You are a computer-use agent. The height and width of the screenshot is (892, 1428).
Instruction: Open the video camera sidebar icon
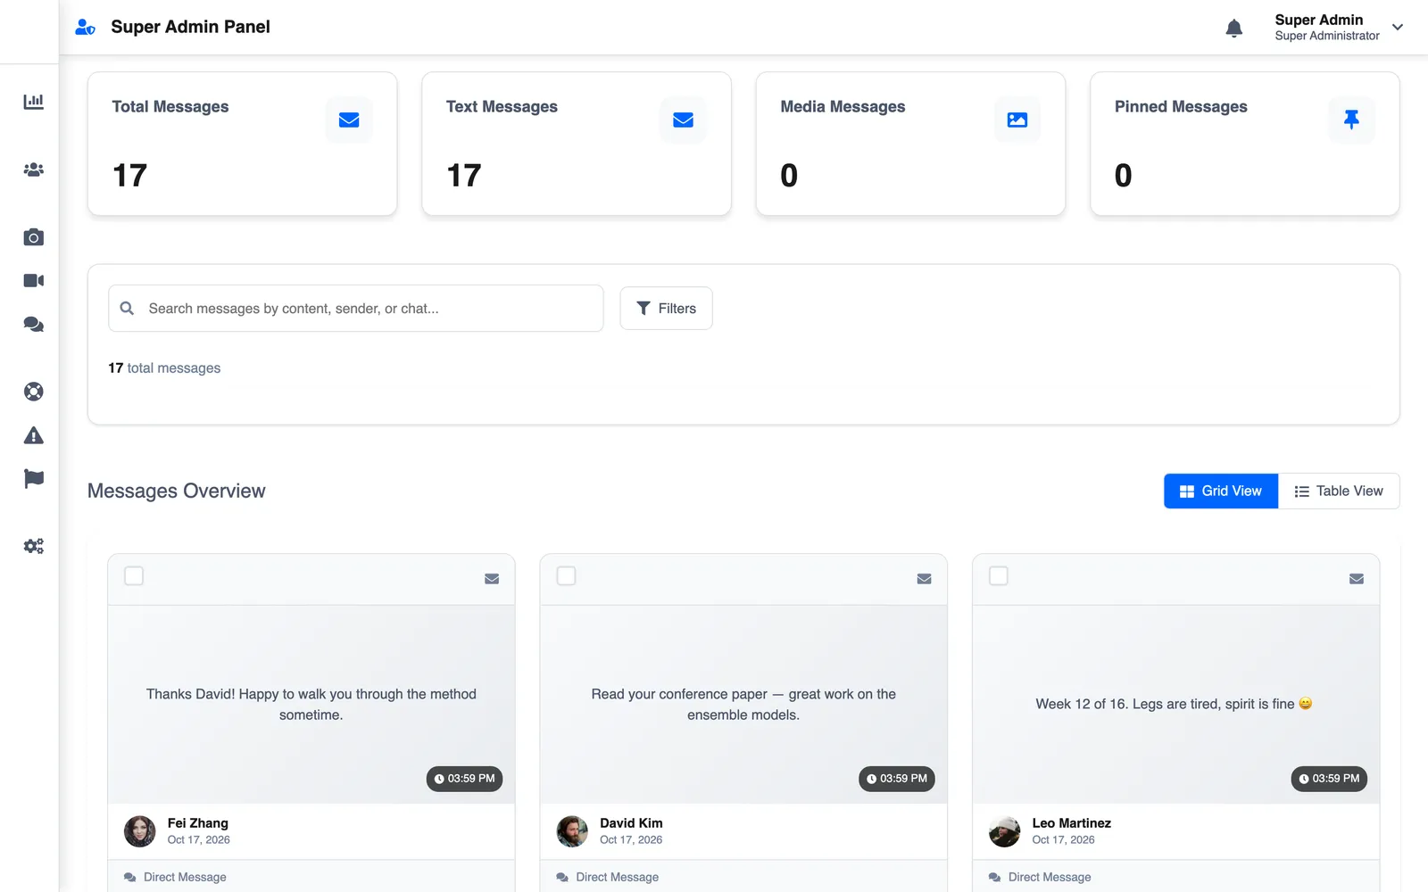[33, 281]
